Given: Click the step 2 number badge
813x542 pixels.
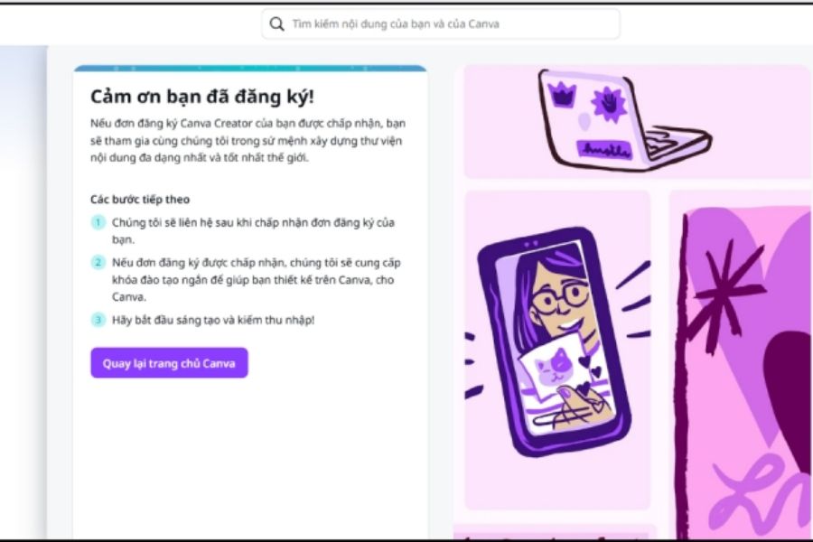Looking at the screenshot, I should coord(98,263).
